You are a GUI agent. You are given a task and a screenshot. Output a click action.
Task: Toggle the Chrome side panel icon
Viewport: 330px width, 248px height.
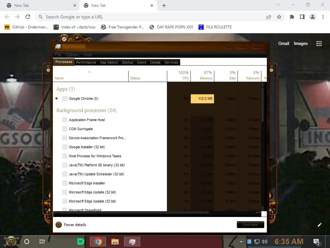[x=302, y=17]
